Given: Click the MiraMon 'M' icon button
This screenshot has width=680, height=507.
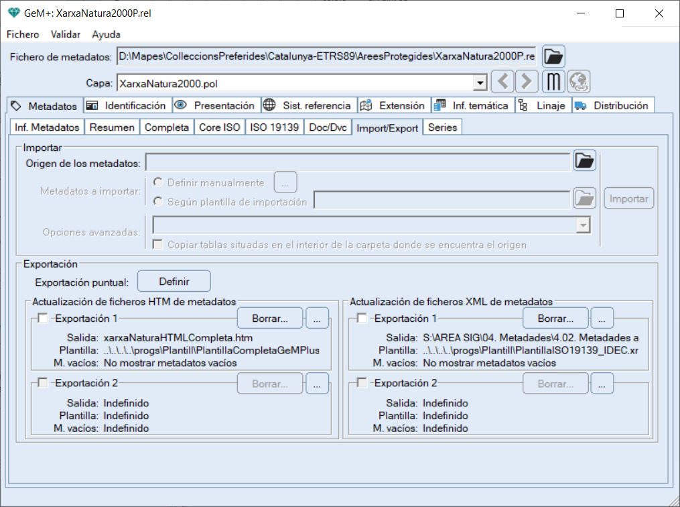Looking at the screenshot, I should click(553, 82).
